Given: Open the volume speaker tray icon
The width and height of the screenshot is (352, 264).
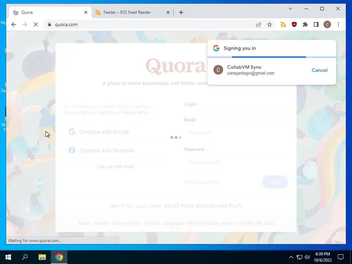Looking at the screenshot, I should (x=307, y=257).
